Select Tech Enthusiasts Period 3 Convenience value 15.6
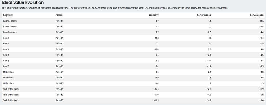The width and height of the screenshot is (266, 105). point(262,100)
